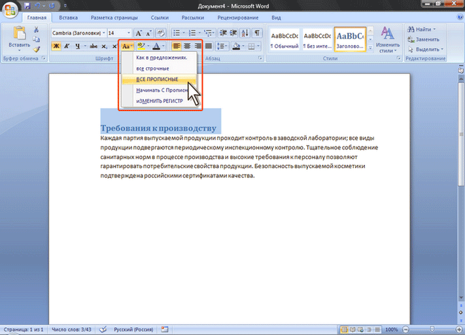Zoom in with plus button
This screenshot has height=335, width=465.
click(x=459, y=329)
